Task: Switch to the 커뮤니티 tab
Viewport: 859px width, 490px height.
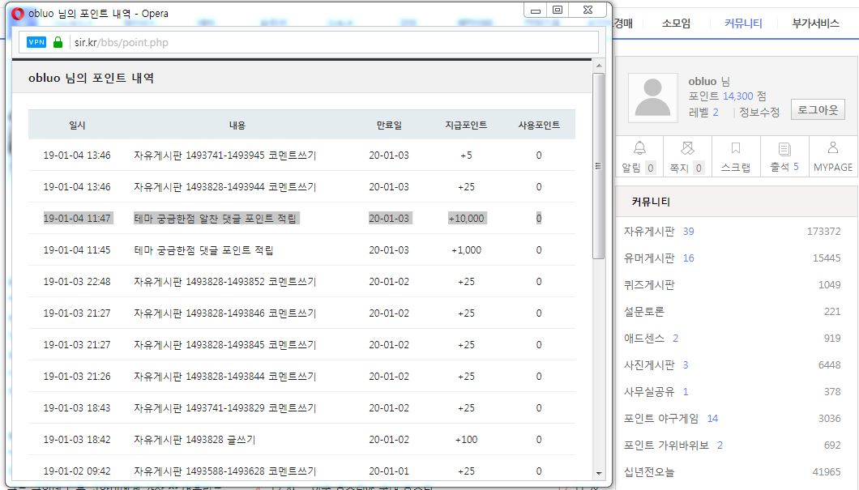Action: point(743,23)
